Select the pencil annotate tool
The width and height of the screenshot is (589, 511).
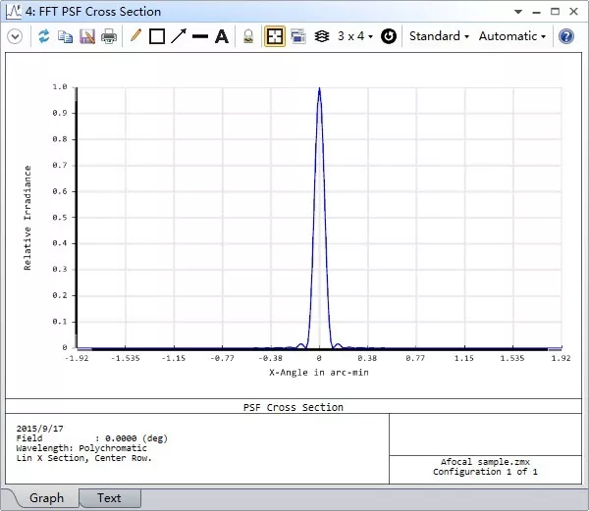click(x=135, y=36)
